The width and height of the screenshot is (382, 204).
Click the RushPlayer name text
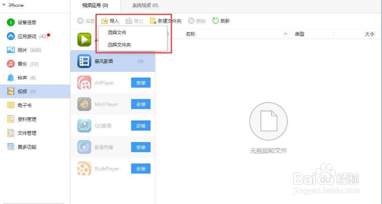pyautogui.click(x=107, y=169)
